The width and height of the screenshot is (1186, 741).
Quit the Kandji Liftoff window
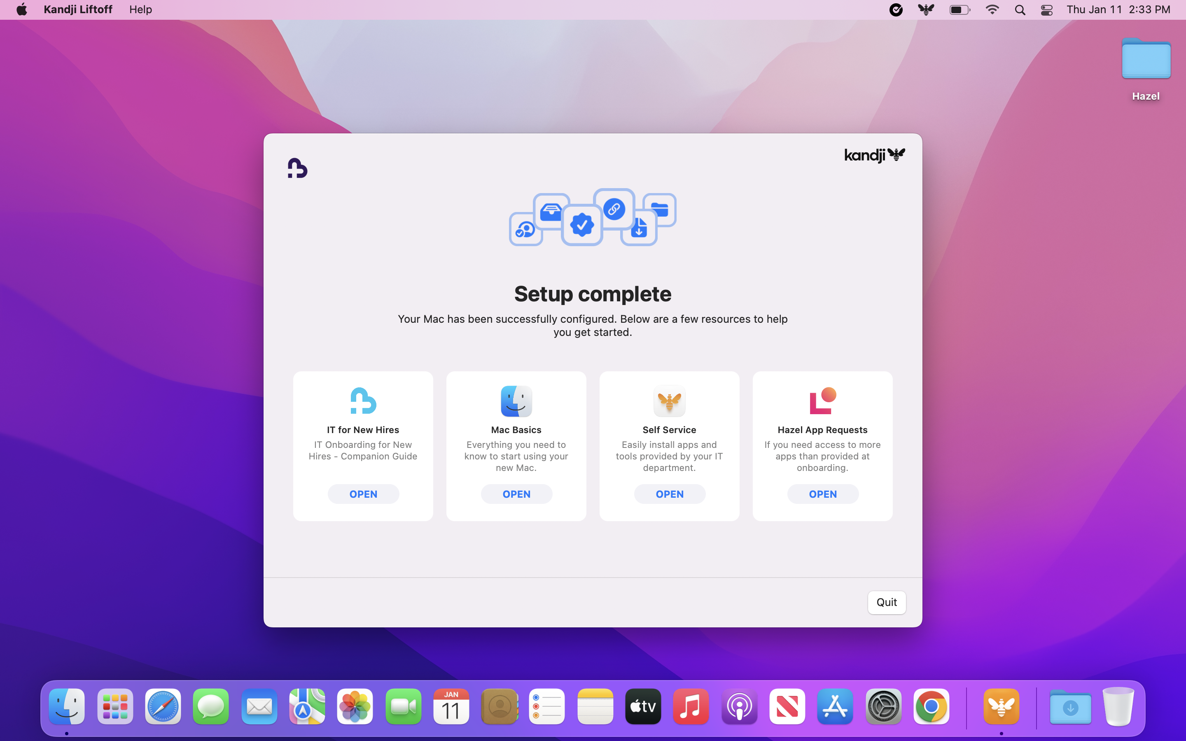point(887,602)
